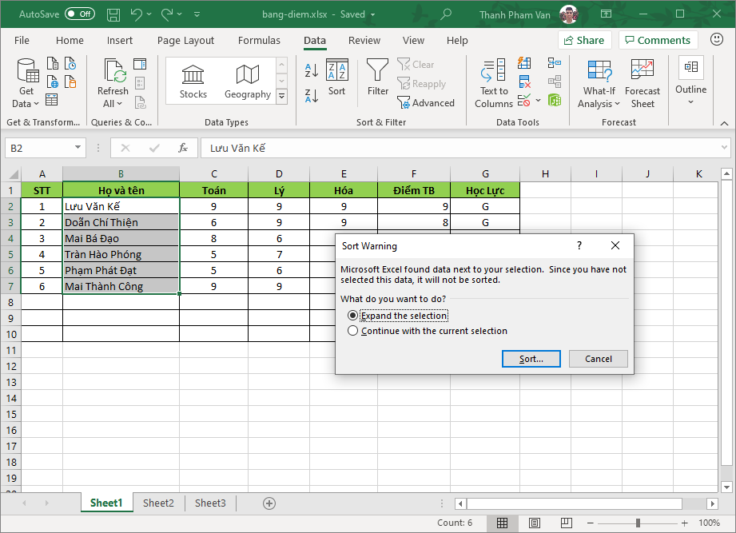Click the Share button
Screen dimensions: 736x533
584,40
